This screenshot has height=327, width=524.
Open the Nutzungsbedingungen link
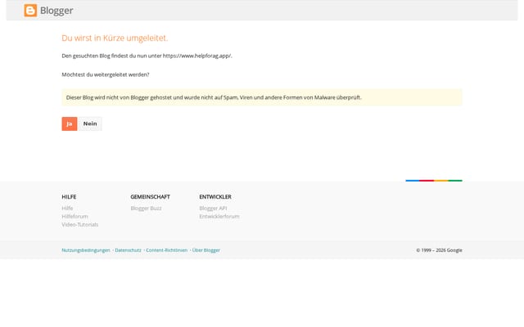(86, 250)
